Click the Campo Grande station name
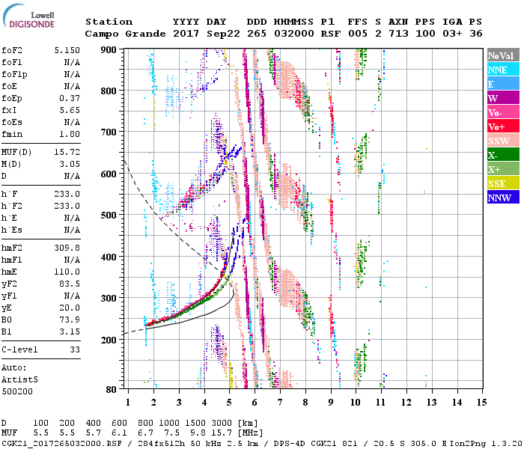Image resolution: width=524 pixels, height=449 pixels. pyautogui.click(x=120, y=34)
